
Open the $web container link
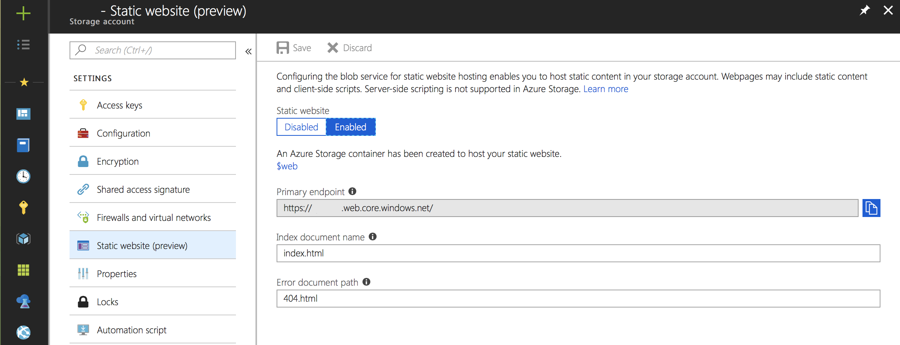(287, 166)
